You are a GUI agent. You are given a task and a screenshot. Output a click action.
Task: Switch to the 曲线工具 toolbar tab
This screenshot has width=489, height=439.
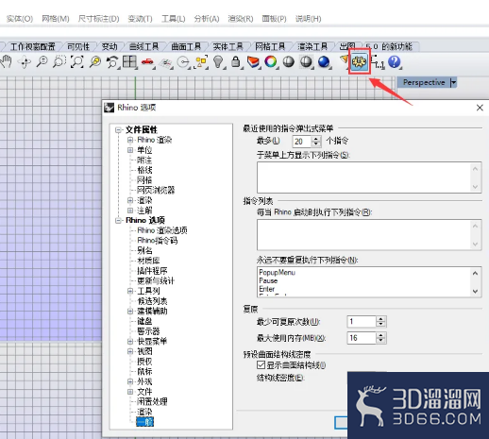point(143,46)
